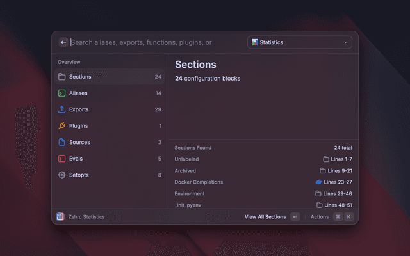Click the Setopts gear icon
The height and width of the screenshot is (256, 410).
tap(62, 175)
